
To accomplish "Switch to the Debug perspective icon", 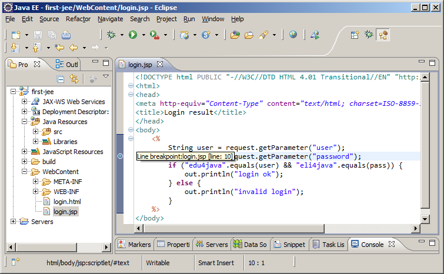I will click(x=369, y=35).
